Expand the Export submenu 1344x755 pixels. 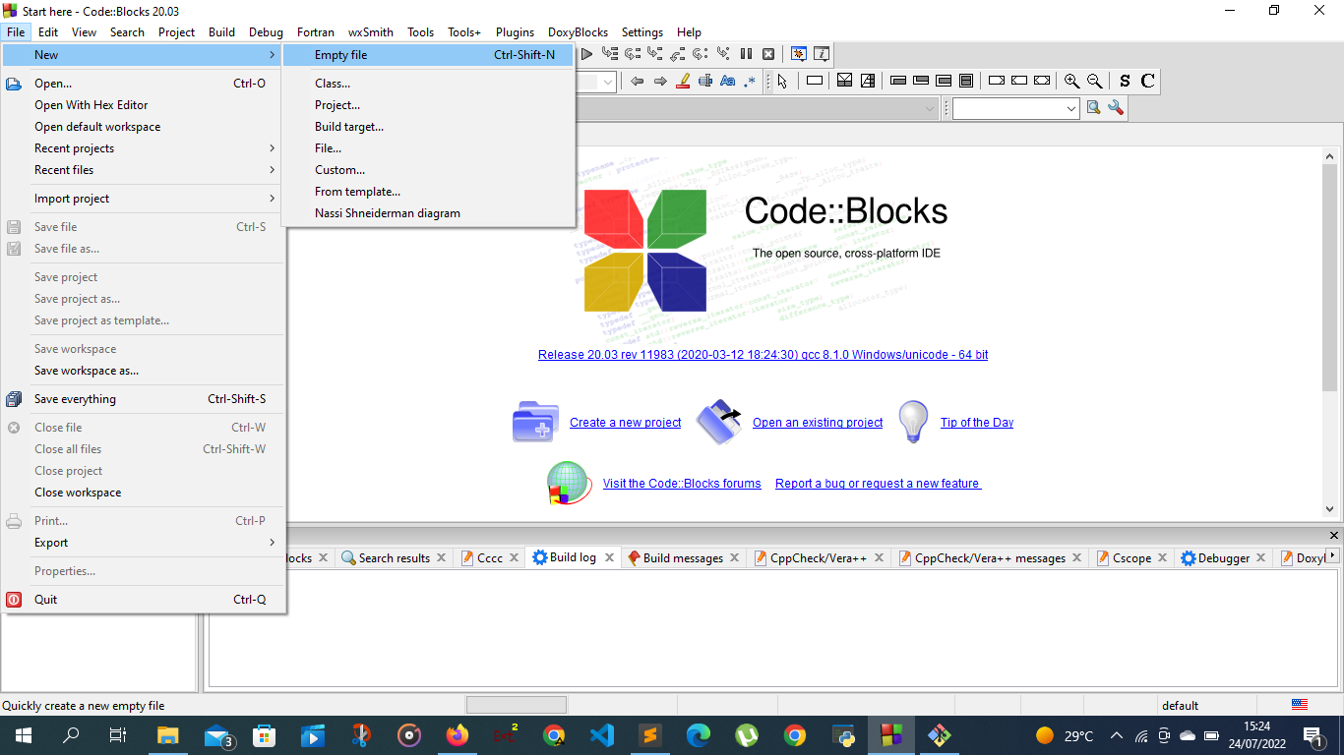click(x=144, y=543)
